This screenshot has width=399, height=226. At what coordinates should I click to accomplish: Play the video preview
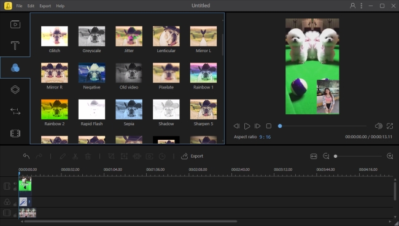click(x=247, y=126)
